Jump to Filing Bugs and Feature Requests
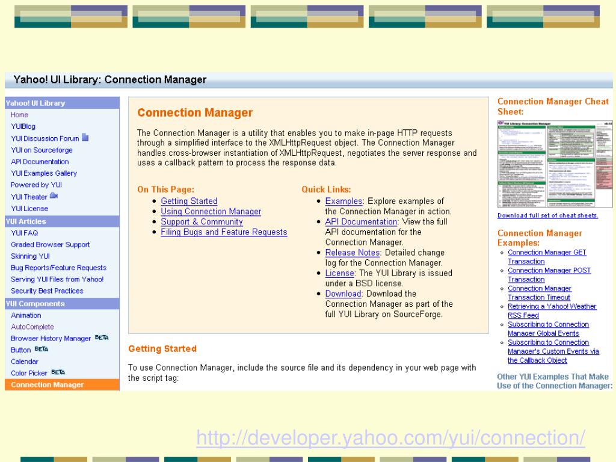The image size is (616, 462). pos(224,232)
